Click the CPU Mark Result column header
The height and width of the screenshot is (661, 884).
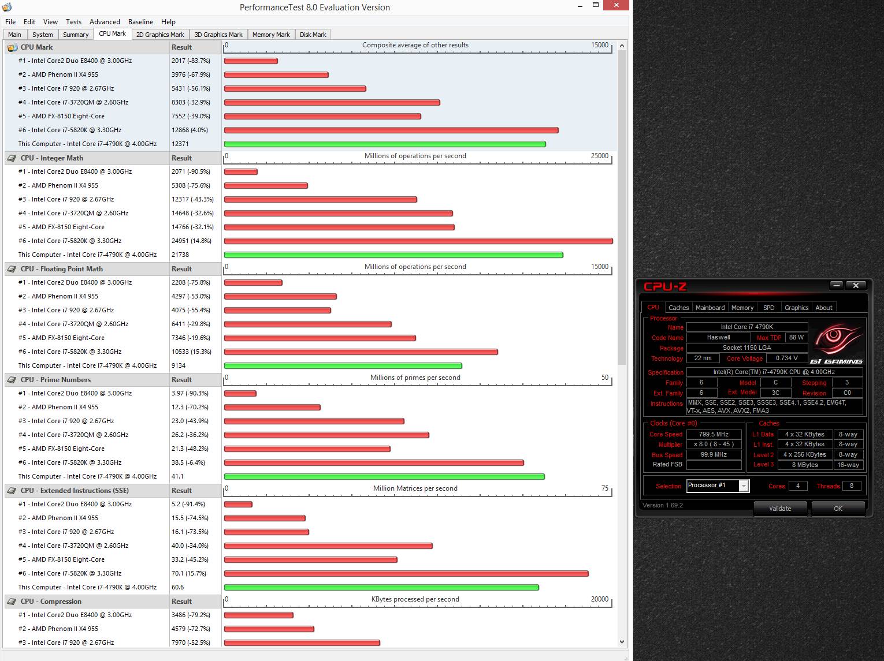(x=195, y=47)
